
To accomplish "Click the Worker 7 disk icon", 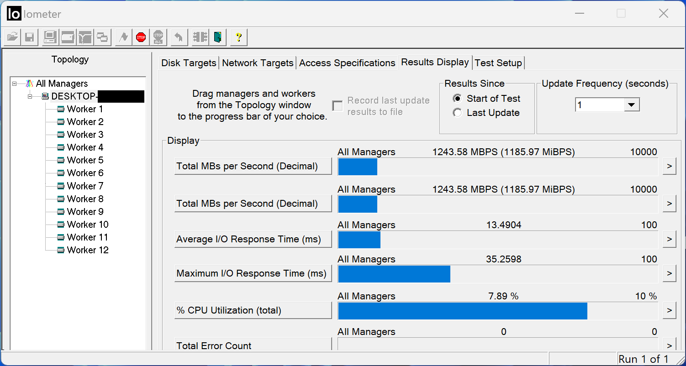I will click(x=61, y=186).
